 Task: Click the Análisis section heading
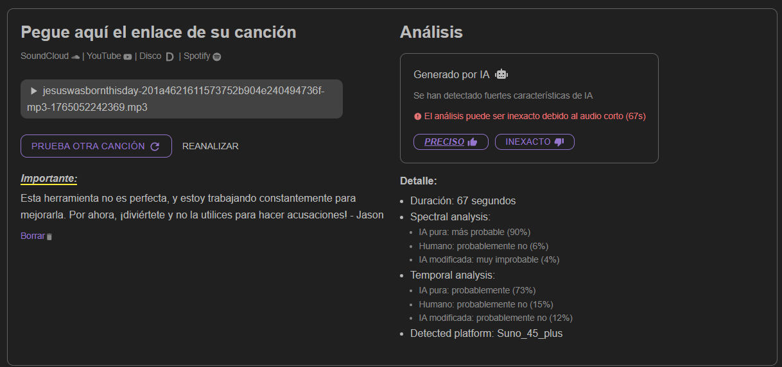pos(431,32)
